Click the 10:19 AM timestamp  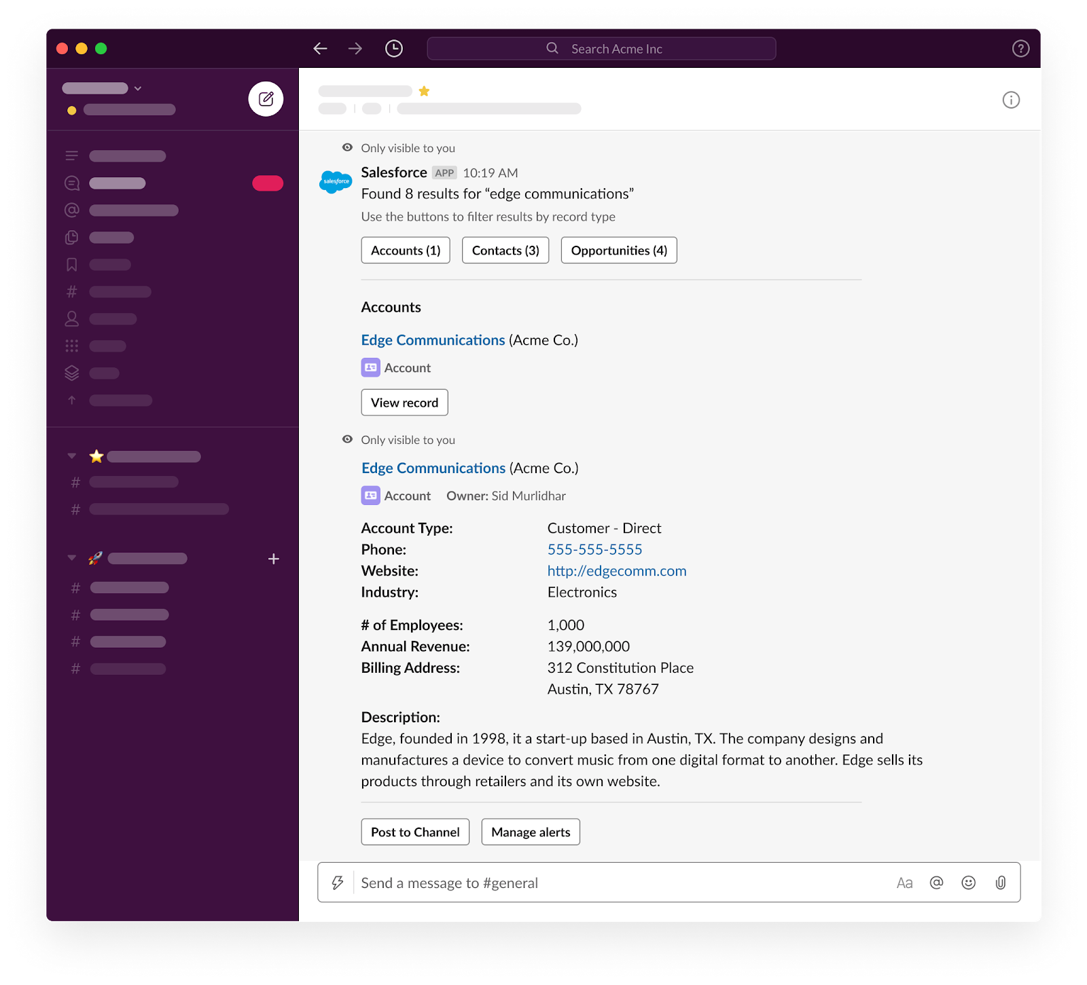(491, 173)
